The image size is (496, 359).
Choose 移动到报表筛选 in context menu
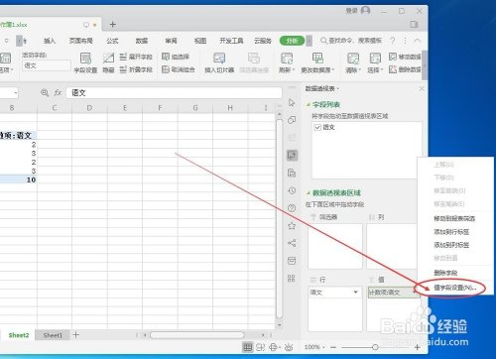[x=454, y=218]
